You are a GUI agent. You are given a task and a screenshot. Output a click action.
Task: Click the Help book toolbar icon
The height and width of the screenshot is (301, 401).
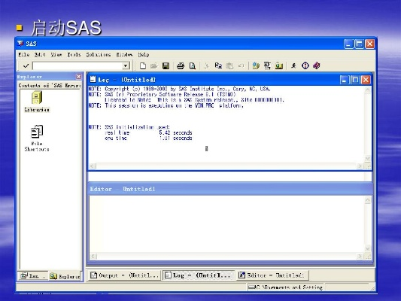(x=317, y=65)
